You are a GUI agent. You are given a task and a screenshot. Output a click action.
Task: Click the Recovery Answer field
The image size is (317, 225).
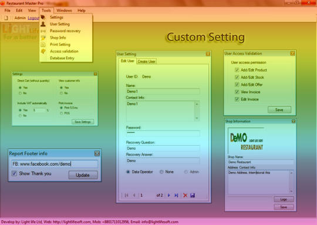click(x=163, y=160)
